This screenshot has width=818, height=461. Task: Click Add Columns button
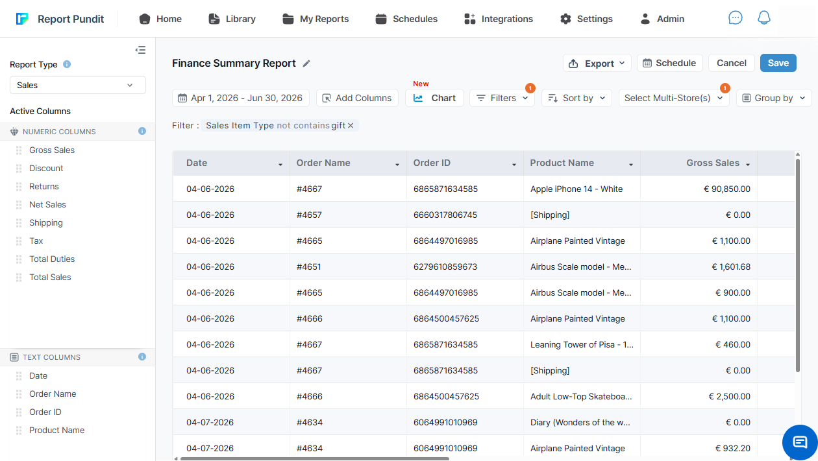click(357, 98)
